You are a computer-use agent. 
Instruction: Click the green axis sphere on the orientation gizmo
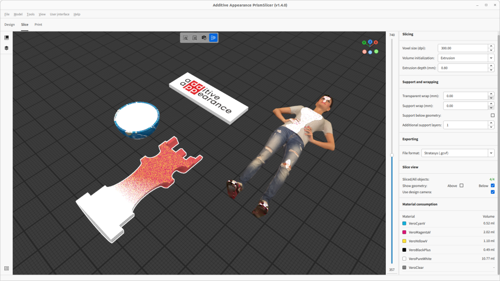(x=364, y=43)
